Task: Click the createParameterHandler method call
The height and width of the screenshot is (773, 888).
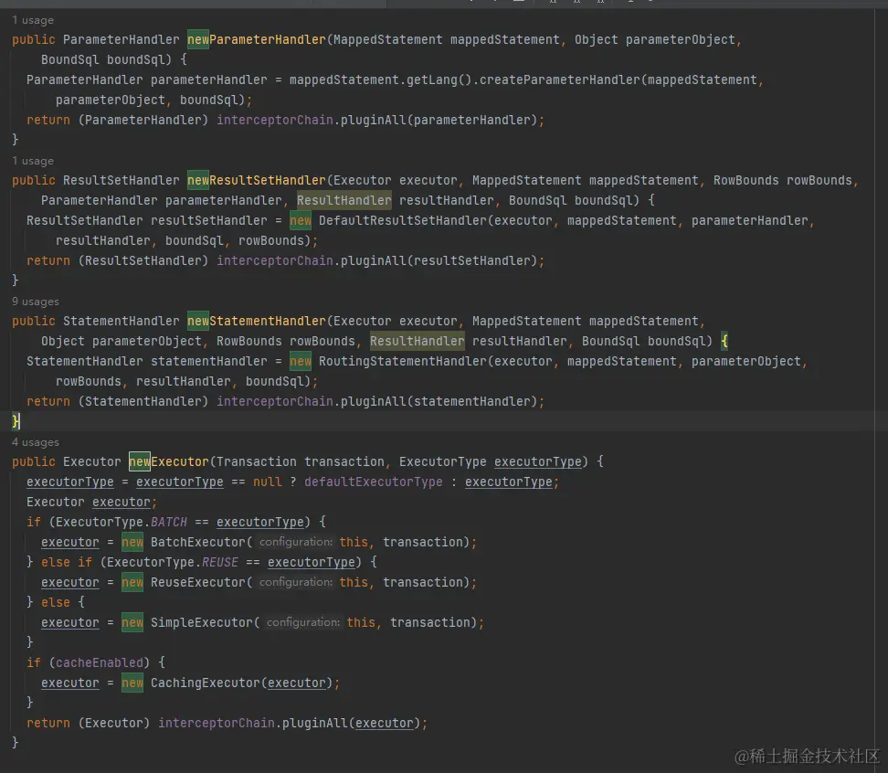Action: point(559,79)
